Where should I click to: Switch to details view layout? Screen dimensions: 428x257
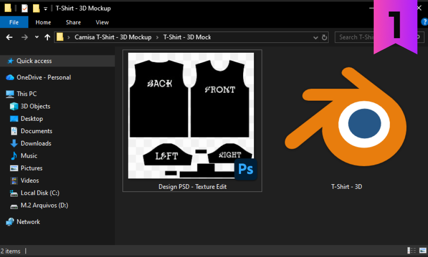[x=411, y=251]
